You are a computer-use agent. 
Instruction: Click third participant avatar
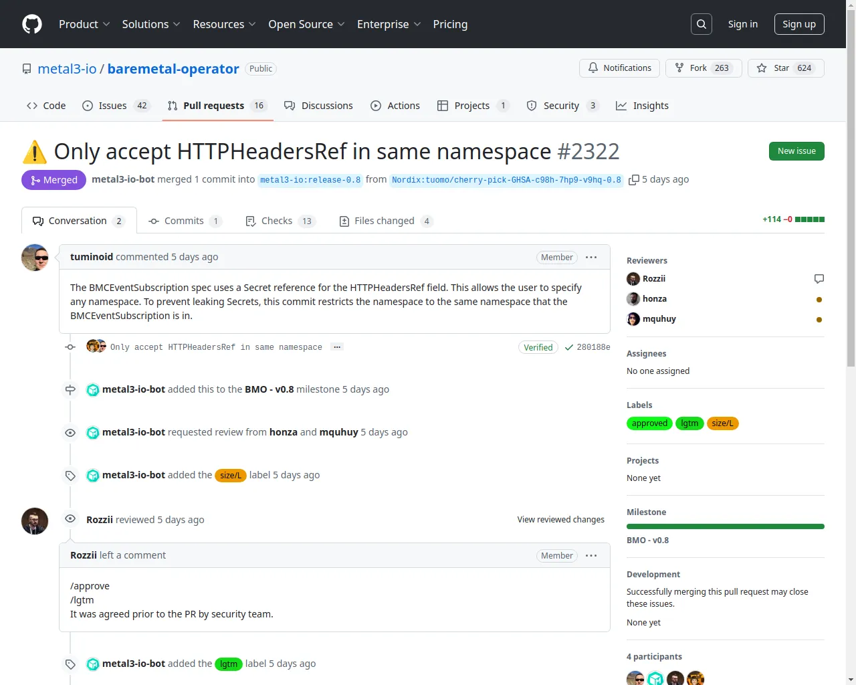click(675, 678)
